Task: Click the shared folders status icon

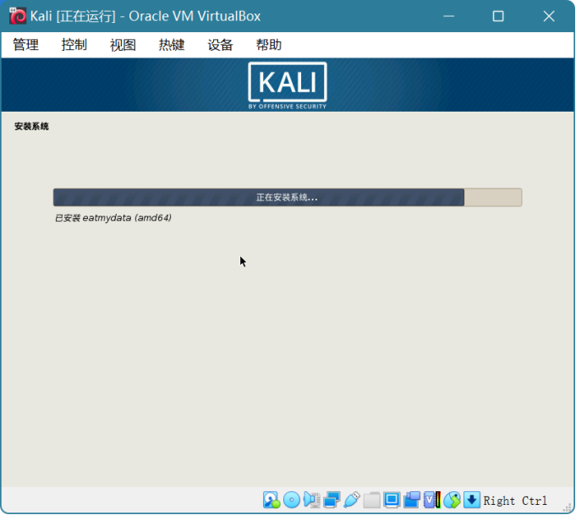Action: pos(372,500)
